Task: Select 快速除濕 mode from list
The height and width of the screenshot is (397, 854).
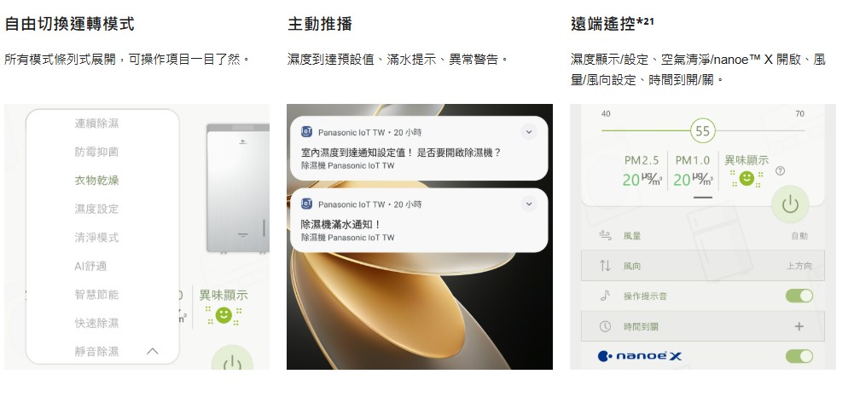Action: pyautogui.click(x=96, y=323)
